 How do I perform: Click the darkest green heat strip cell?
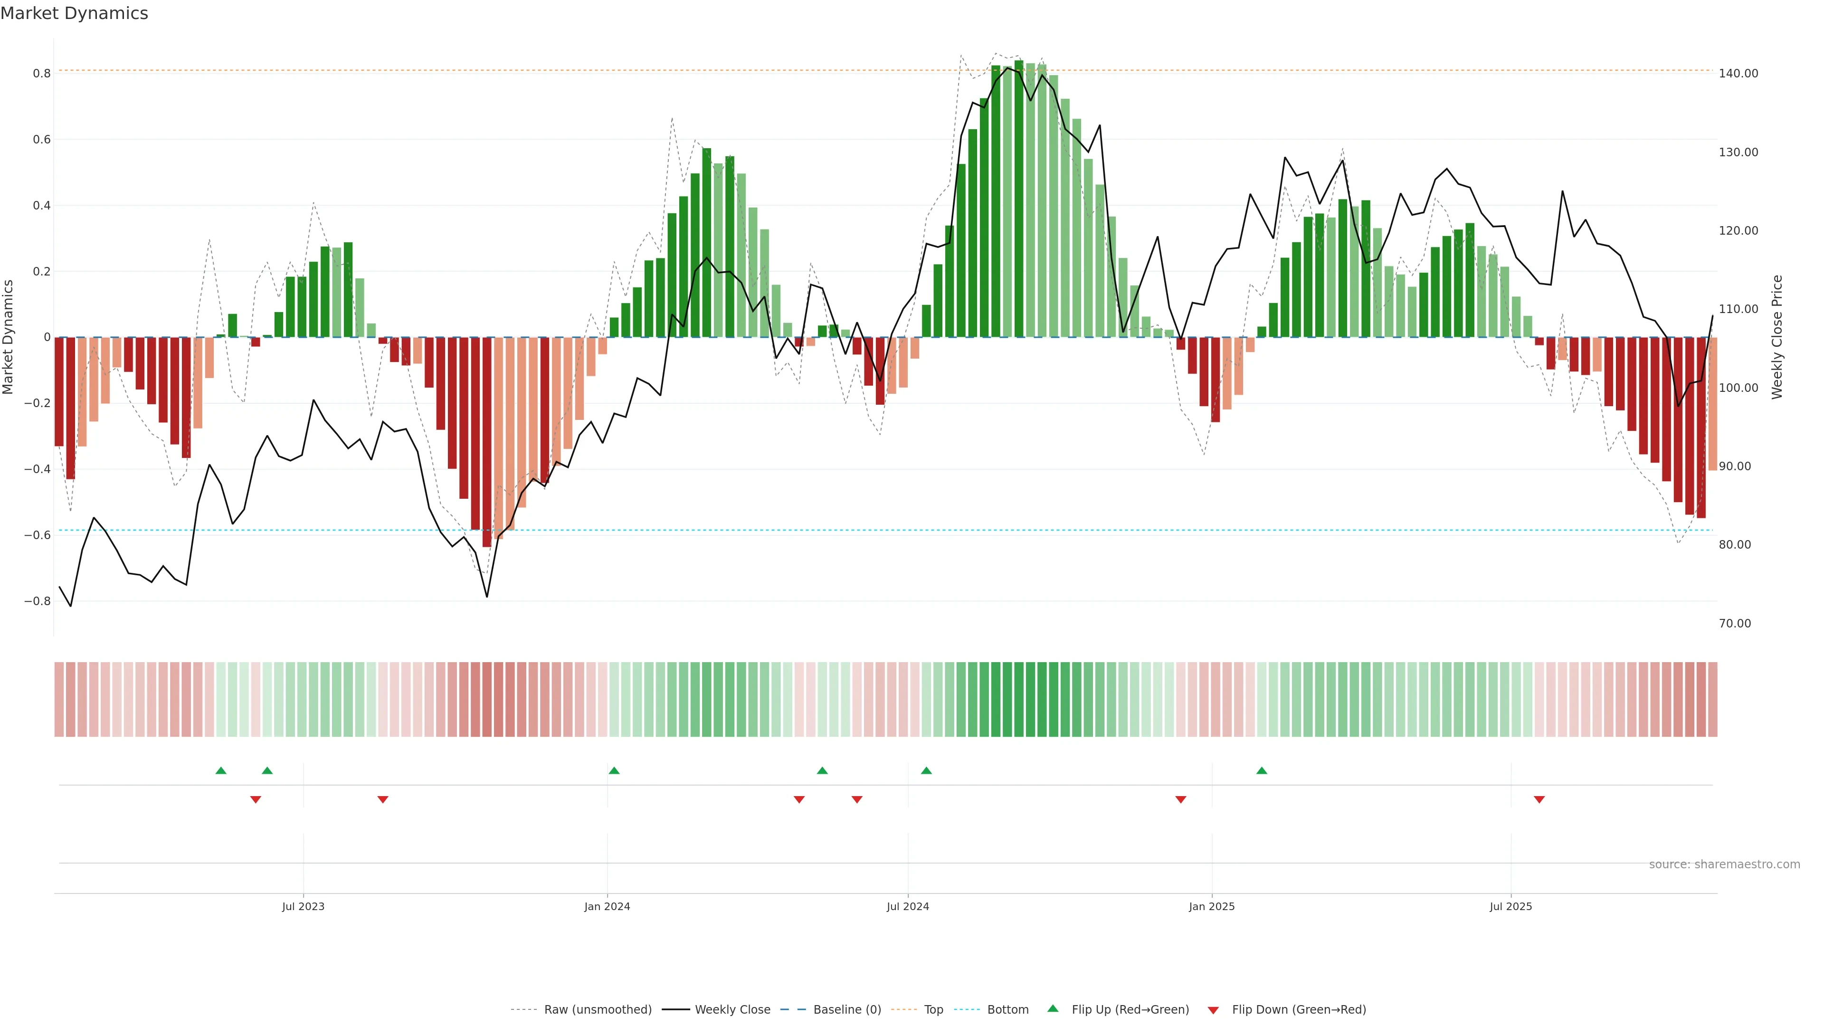click(1019, 700)
